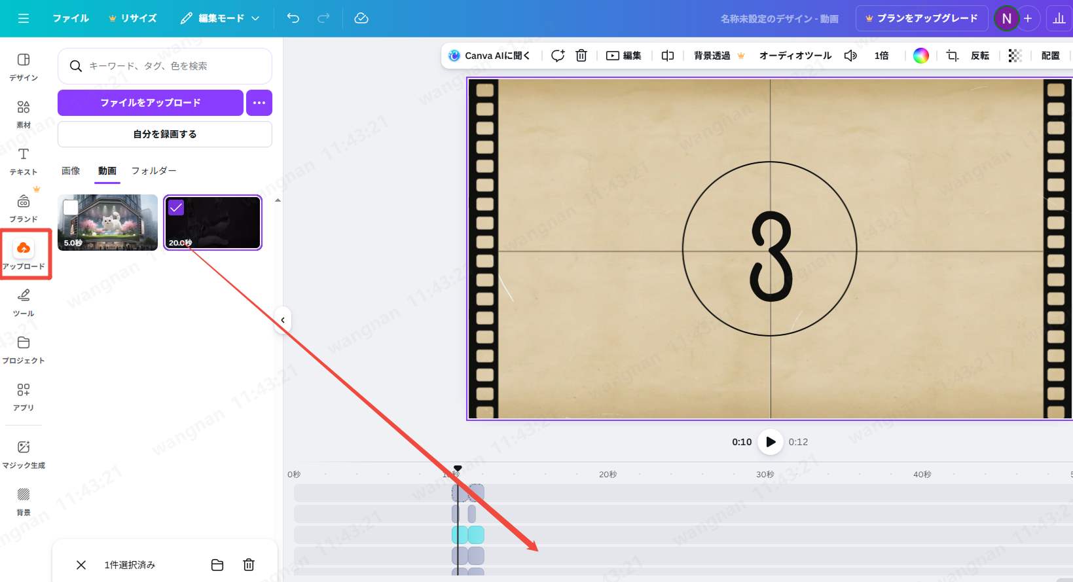This screenshot has width=1073, height=582.
Task: Delete selected upload with trash icon
Action: coord(249,565)
